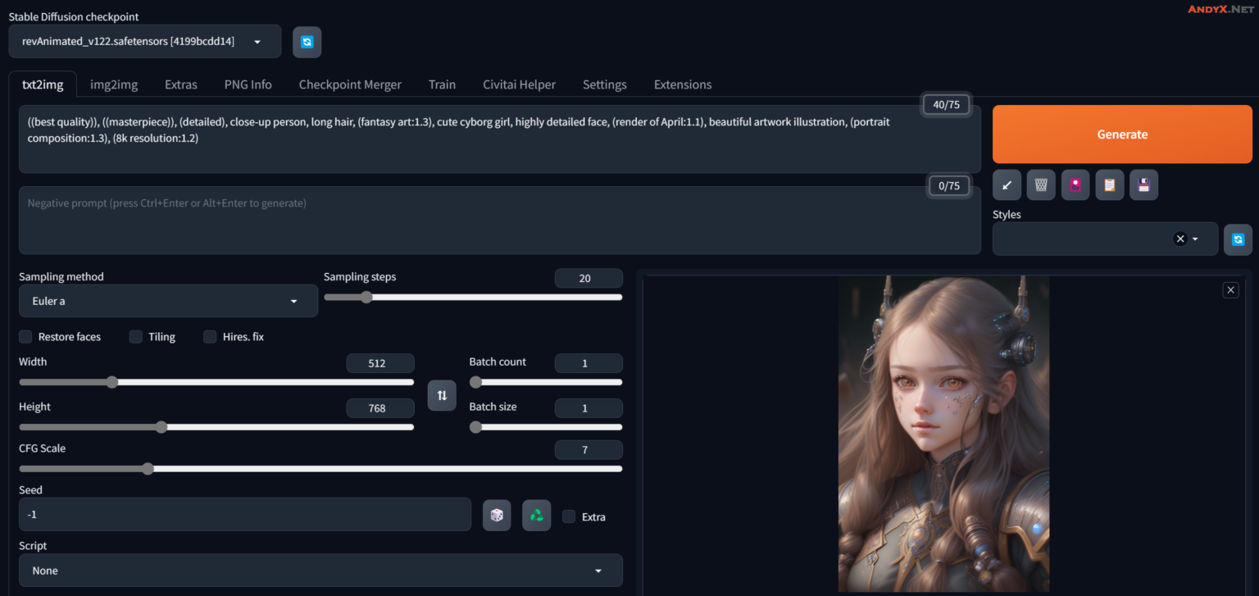Screen dimensions: 1259x596
Task: Click the clipboard apply styles icon
Action: point(1109,185)
